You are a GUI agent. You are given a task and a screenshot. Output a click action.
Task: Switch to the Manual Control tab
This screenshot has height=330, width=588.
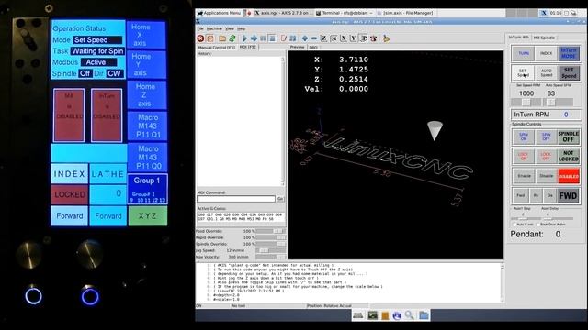coord(217,48)
